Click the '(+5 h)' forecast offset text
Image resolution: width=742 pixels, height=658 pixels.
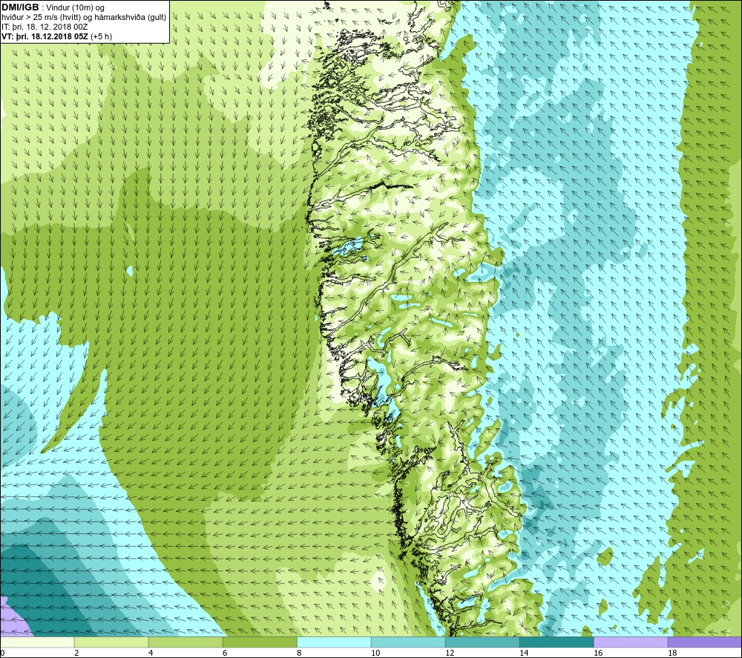[101, 36]
